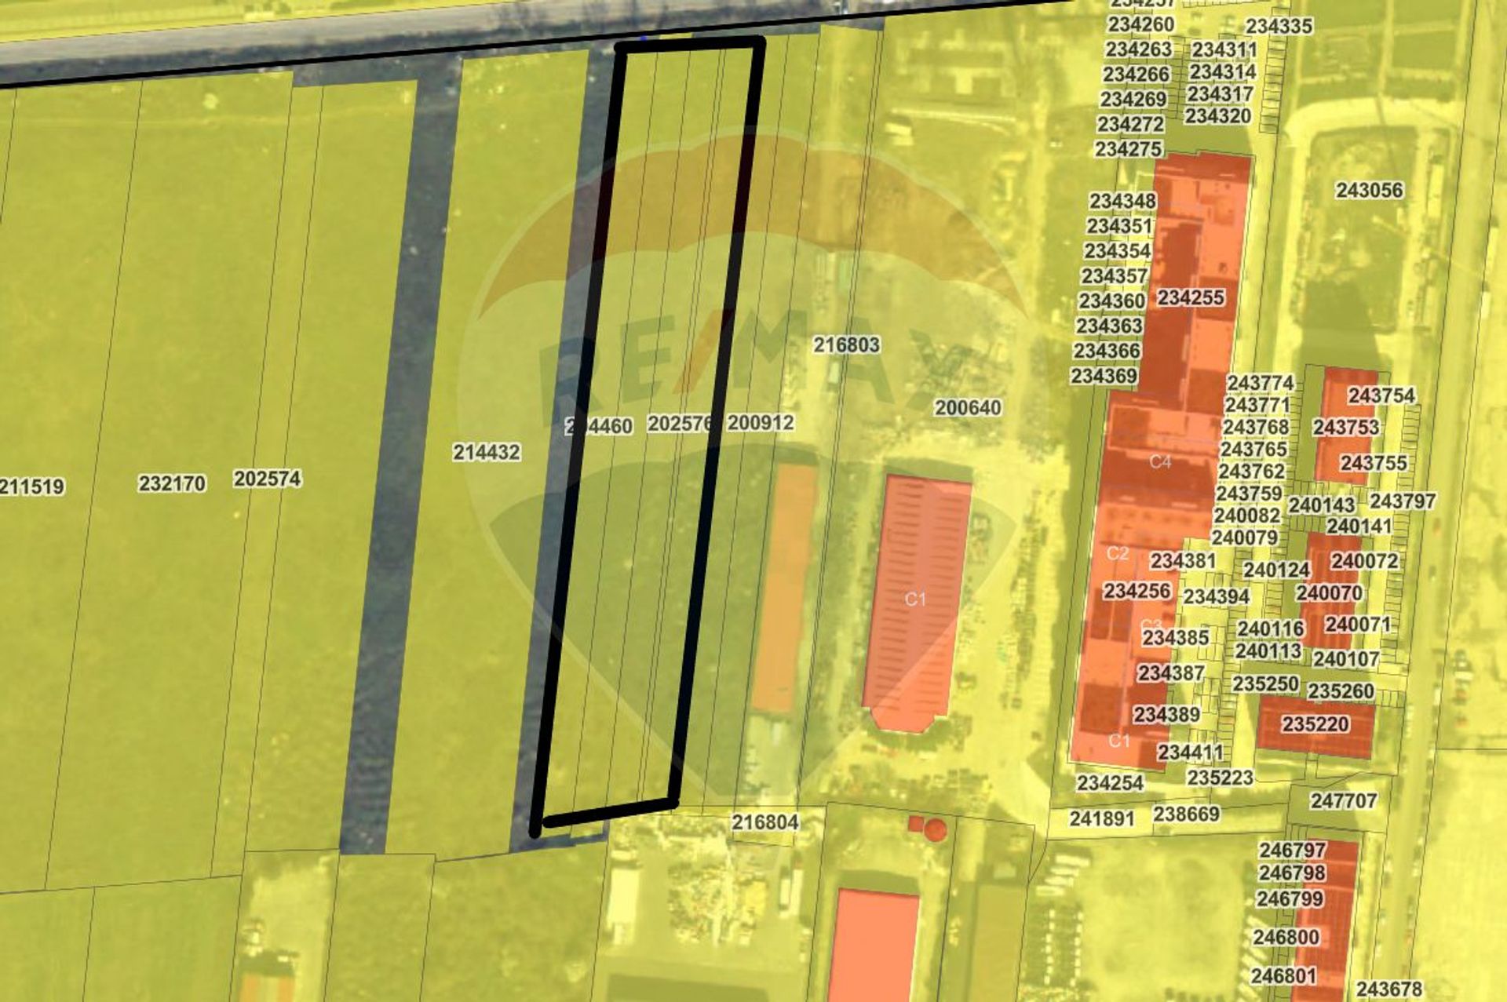Click parcel label 232170
The width and height of the screenshot is (1507, 1002).
tap(172, 483)
